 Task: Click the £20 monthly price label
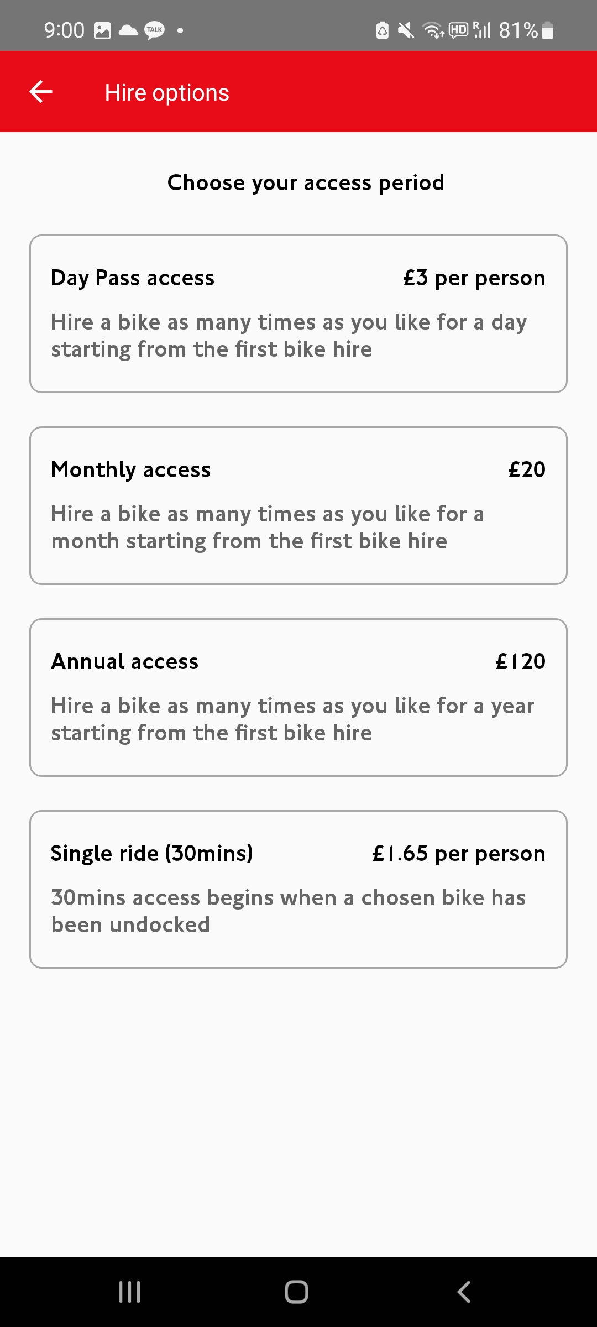tap(527, 469)
